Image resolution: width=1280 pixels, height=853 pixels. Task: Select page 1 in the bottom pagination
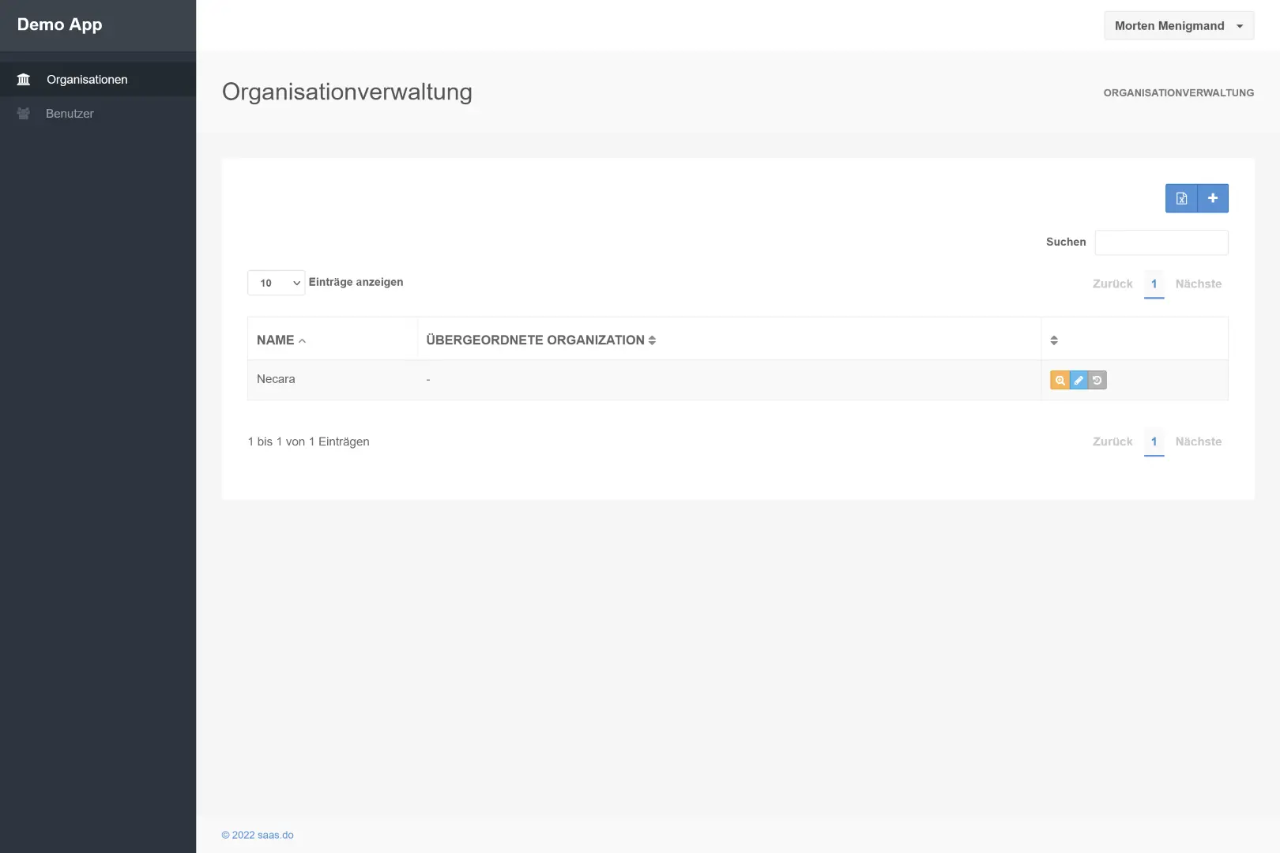pyautogui.click(x=1154, y=442)
